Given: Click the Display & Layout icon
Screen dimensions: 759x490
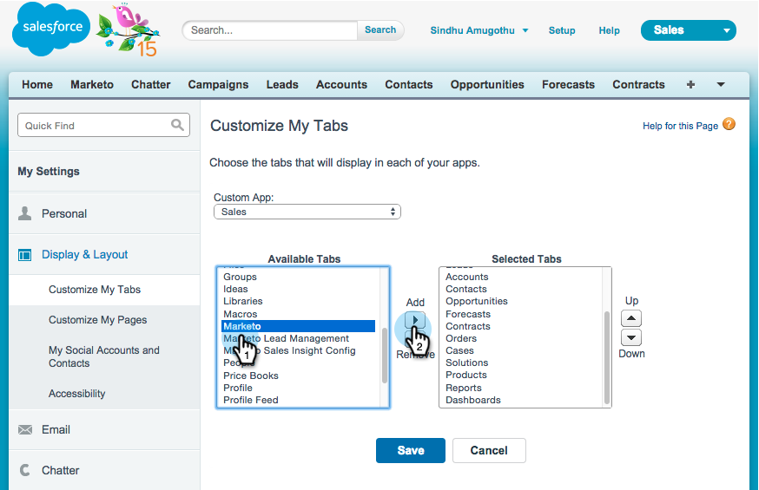Looking at the screenshot, I should (x=24, y=255).
